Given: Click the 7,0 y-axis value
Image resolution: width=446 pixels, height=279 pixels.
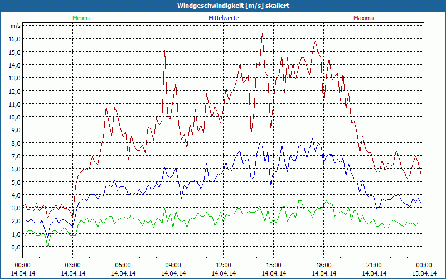Looking at the screenshot, I should pos(17,156).
